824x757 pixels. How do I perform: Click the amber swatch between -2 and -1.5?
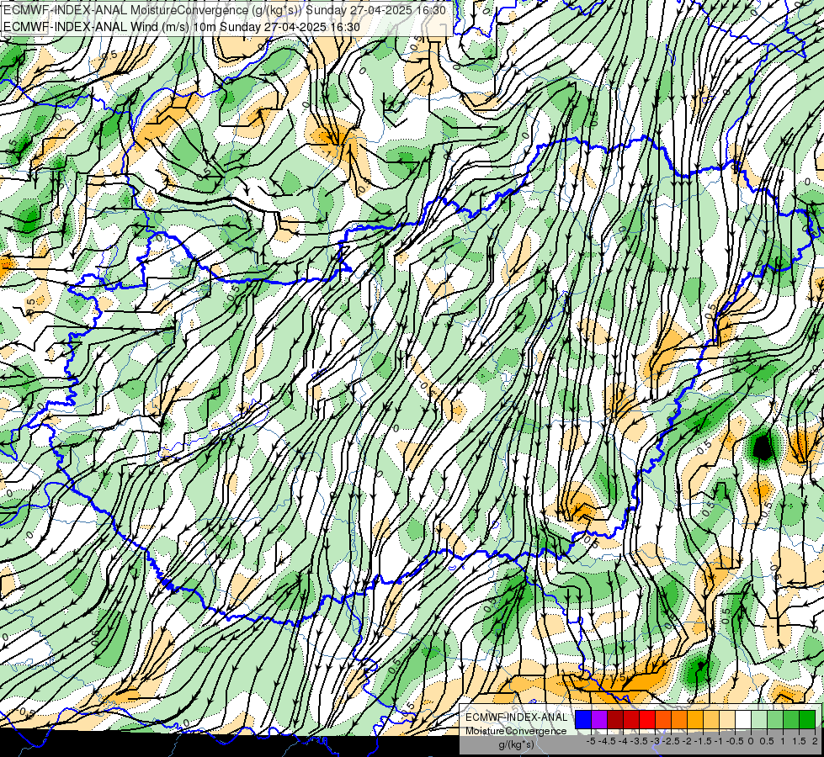(x=695, y=719)
